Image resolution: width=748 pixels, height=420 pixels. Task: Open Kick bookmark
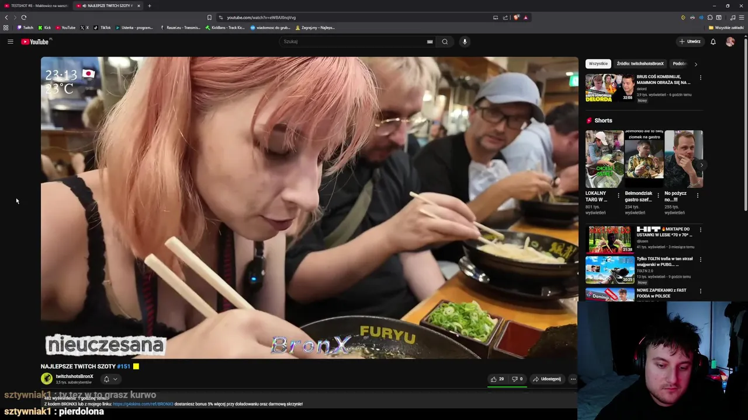[44, 27]
